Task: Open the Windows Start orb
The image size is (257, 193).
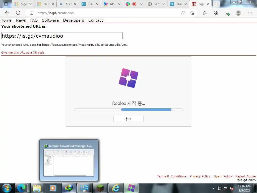Action: (7, 188)
